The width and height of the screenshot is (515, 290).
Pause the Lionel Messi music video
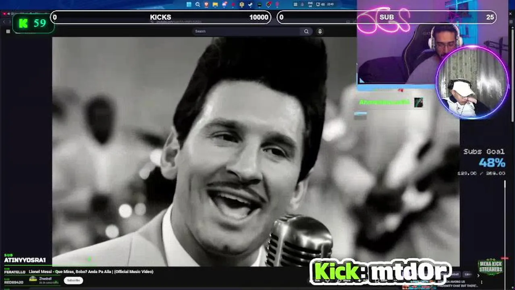point(256,151)
